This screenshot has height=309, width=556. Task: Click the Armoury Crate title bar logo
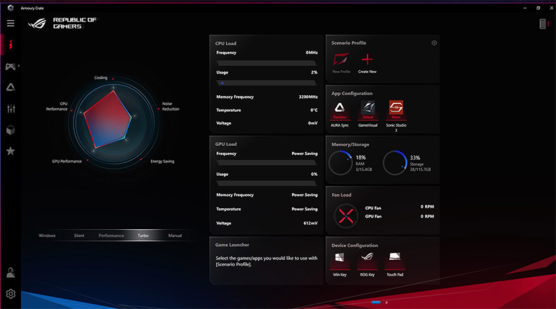coord(10,8)
